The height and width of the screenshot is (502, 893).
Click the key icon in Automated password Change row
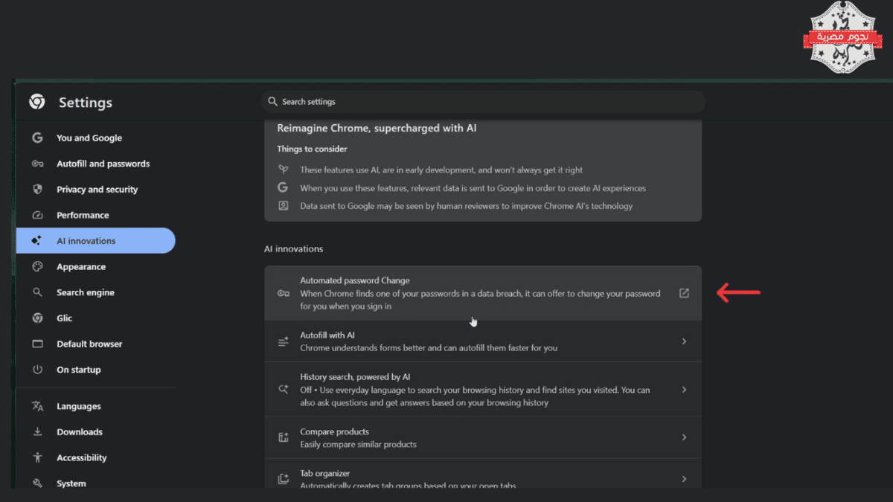[x=283, y=293]
